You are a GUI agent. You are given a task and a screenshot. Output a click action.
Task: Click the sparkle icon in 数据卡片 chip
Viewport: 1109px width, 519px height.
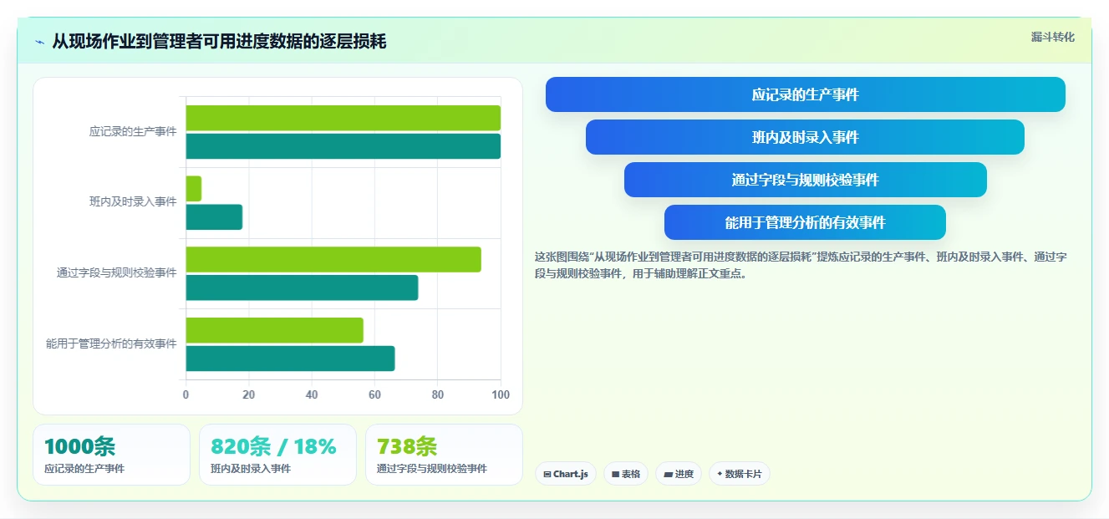[x=720, y=474]
